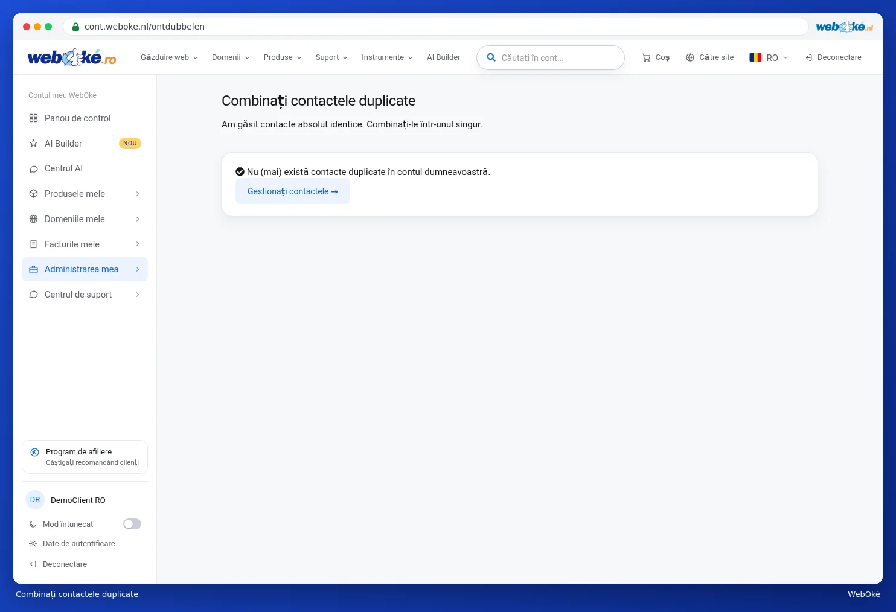896x612 pixels.
Task: Open the Produse dropdown menu
Action: [x=283, y=57]
